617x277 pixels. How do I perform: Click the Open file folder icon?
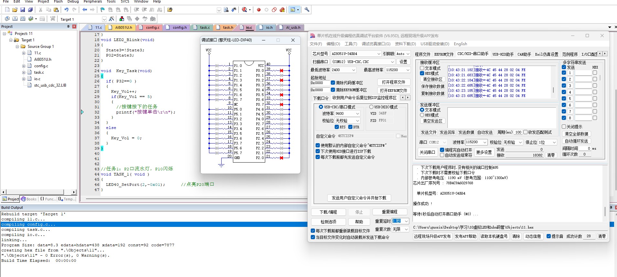(15, 10)
